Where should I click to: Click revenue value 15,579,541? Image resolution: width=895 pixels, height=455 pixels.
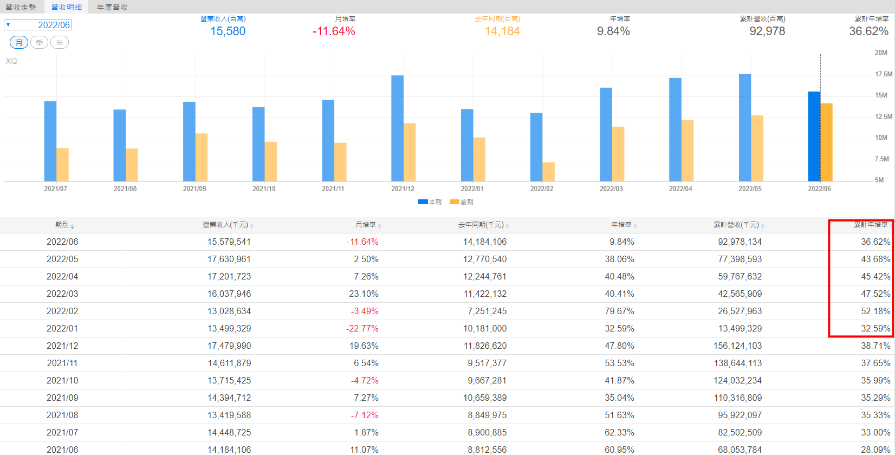tap(229, 242)
